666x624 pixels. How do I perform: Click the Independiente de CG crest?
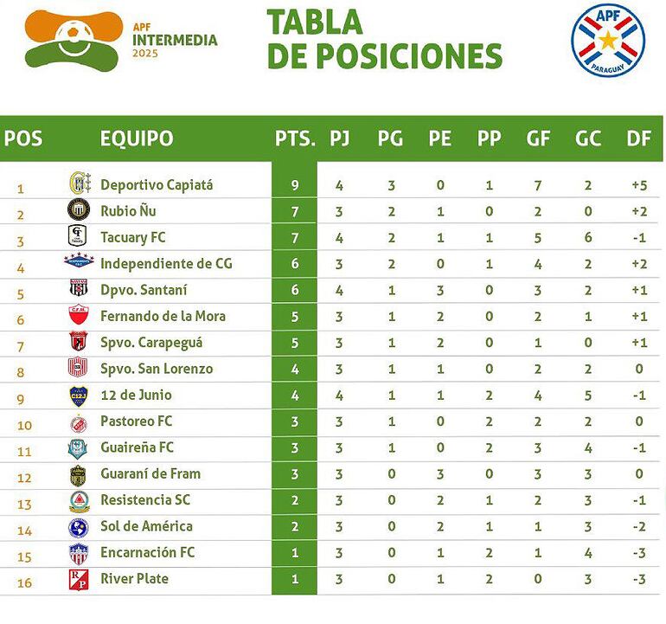[79, 262]
